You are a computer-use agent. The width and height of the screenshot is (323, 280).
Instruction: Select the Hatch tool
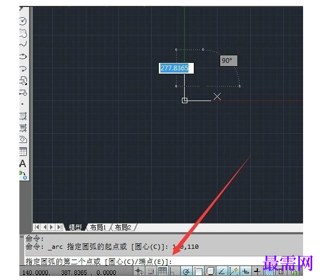tap(23, 116)
